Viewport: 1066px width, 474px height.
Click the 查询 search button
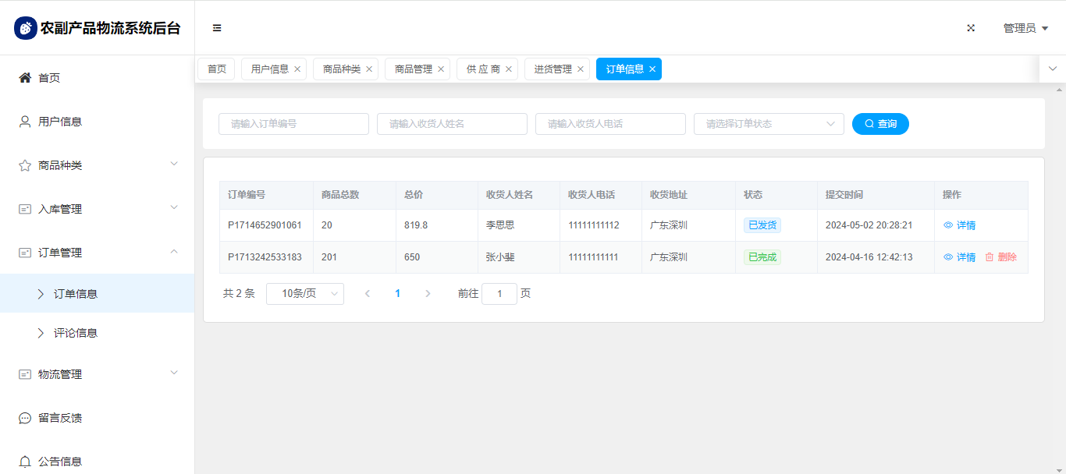coord(879,124)
